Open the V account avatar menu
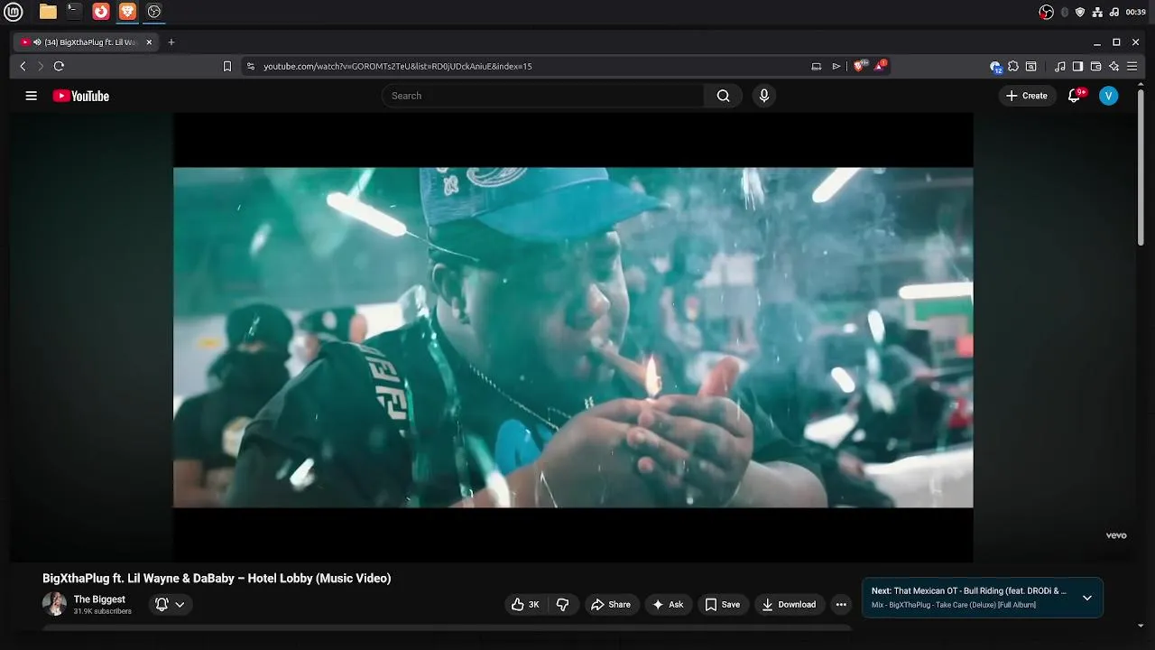The image size is (1155, 650). coord(1109,96)
